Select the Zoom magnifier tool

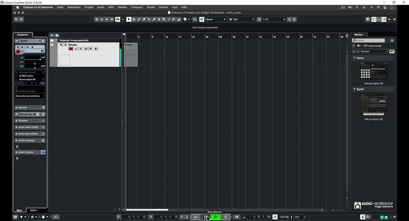[164, 19]
